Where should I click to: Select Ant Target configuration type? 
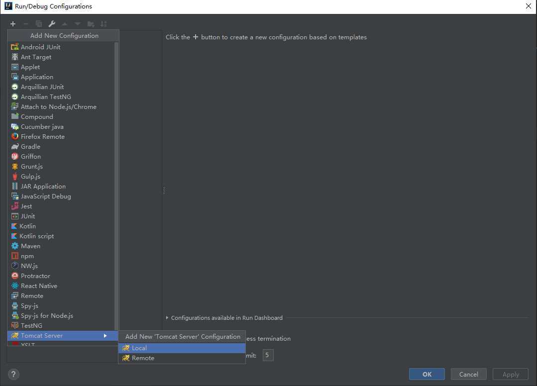61,57
